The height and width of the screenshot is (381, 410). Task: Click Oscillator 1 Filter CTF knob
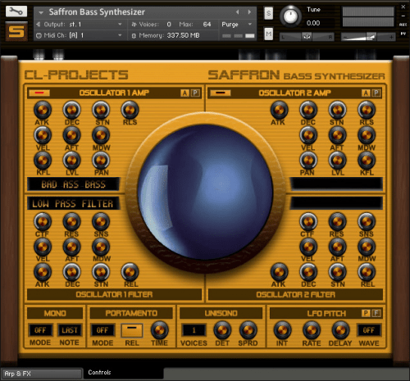(43, 221)
